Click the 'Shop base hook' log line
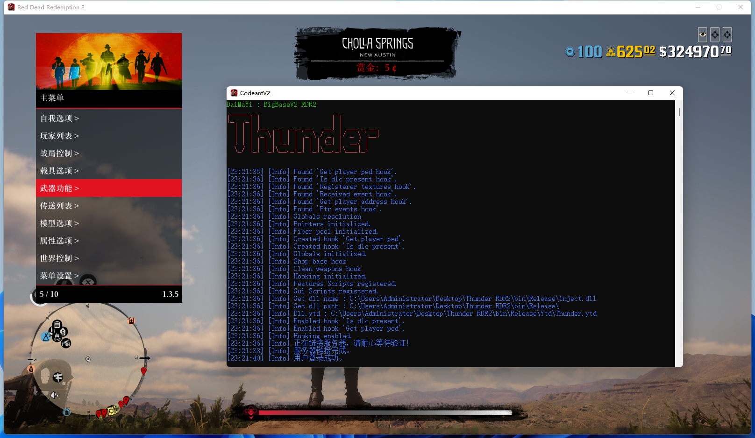Image resolution: width=755 pixels, height=438 pixels. coord(286,261)
